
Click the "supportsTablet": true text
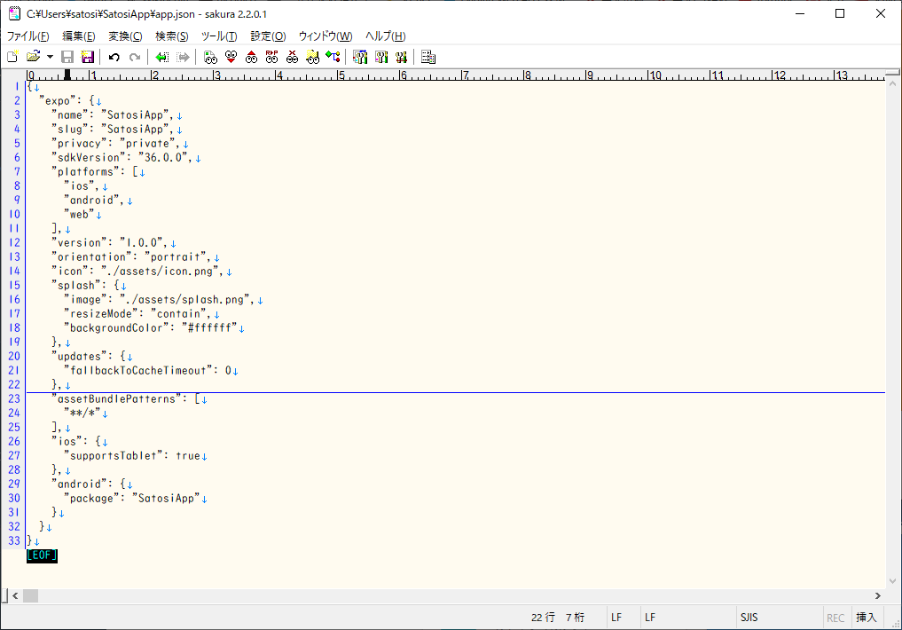tap(132, 456)
